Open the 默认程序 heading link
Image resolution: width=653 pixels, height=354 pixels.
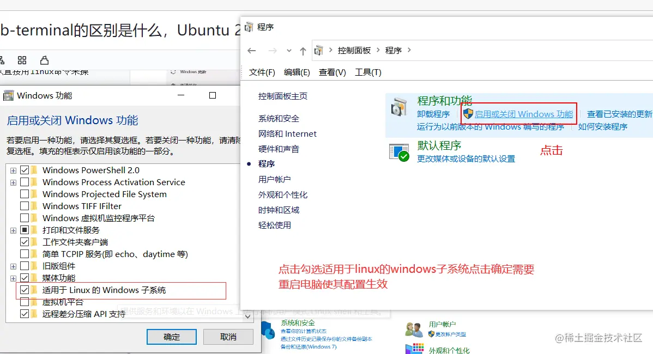(x=439, y=145)
